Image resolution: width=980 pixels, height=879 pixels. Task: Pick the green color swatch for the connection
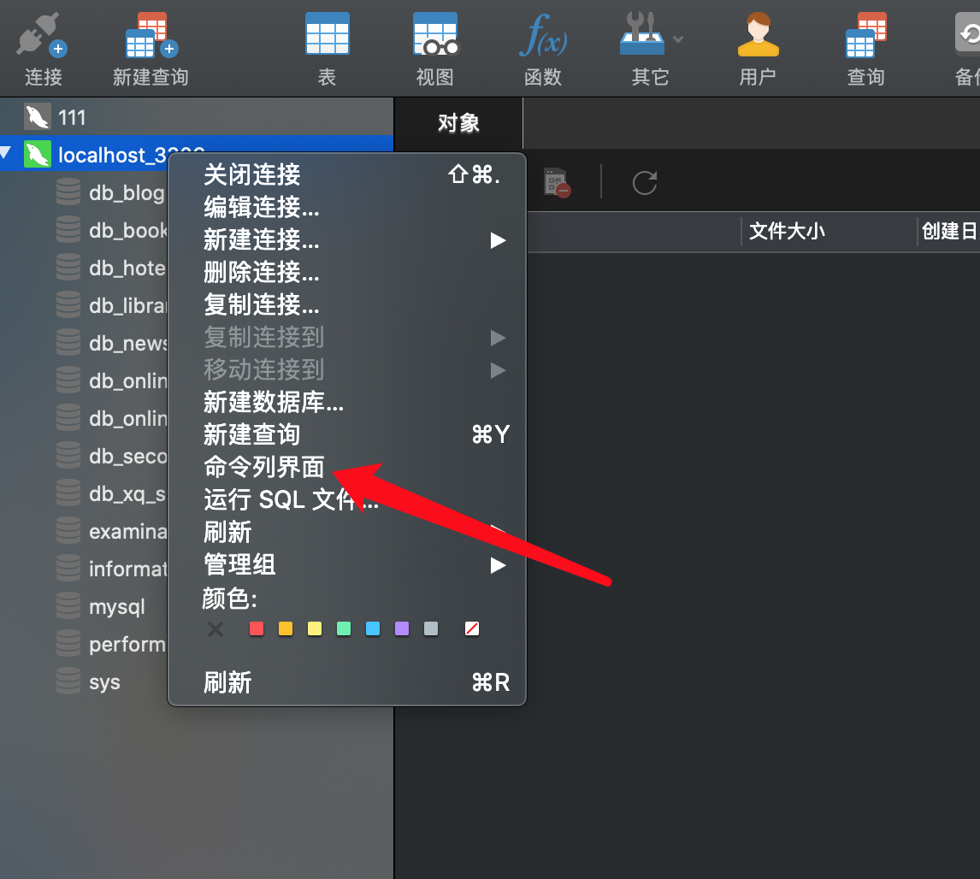(x=344, y=628)
